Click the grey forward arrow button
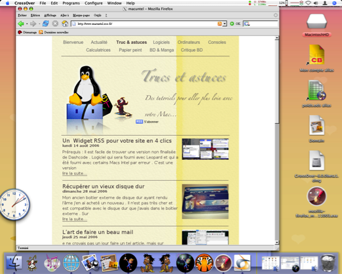The height and width of the screenshot is (274, 342). [x=33, y=24]
